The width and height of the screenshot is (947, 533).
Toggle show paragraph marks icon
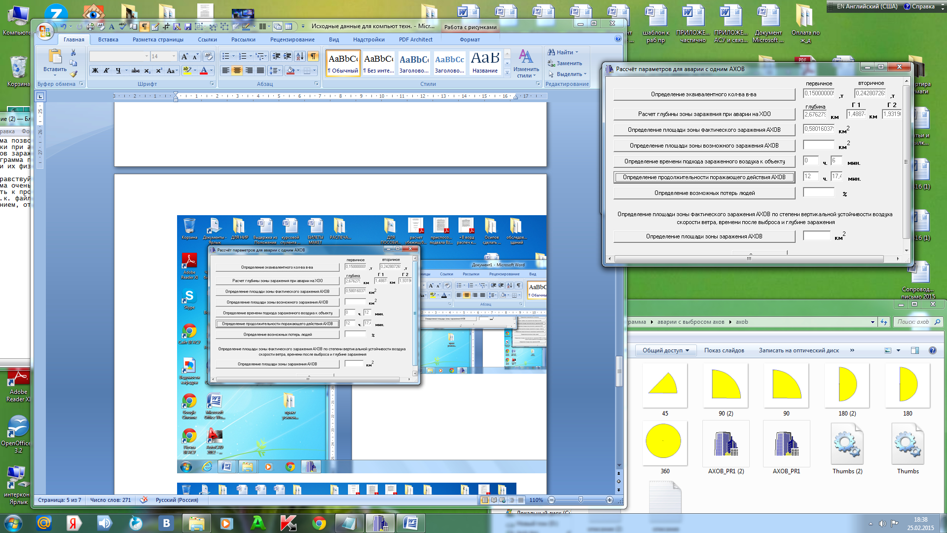coord(313,56)
